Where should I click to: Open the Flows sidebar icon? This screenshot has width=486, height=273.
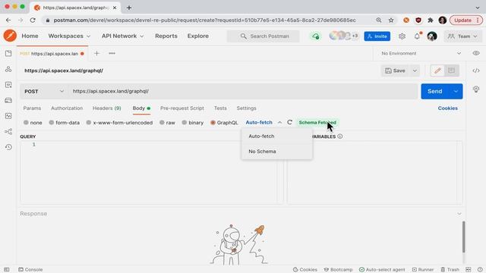pyautogui.click(x=8, y=131)
